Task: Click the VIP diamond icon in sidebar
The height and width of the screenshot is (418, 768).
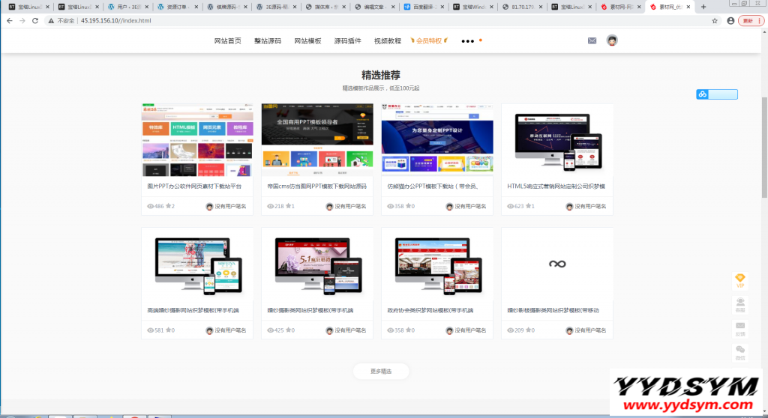Action: click(x=740, y=280)
